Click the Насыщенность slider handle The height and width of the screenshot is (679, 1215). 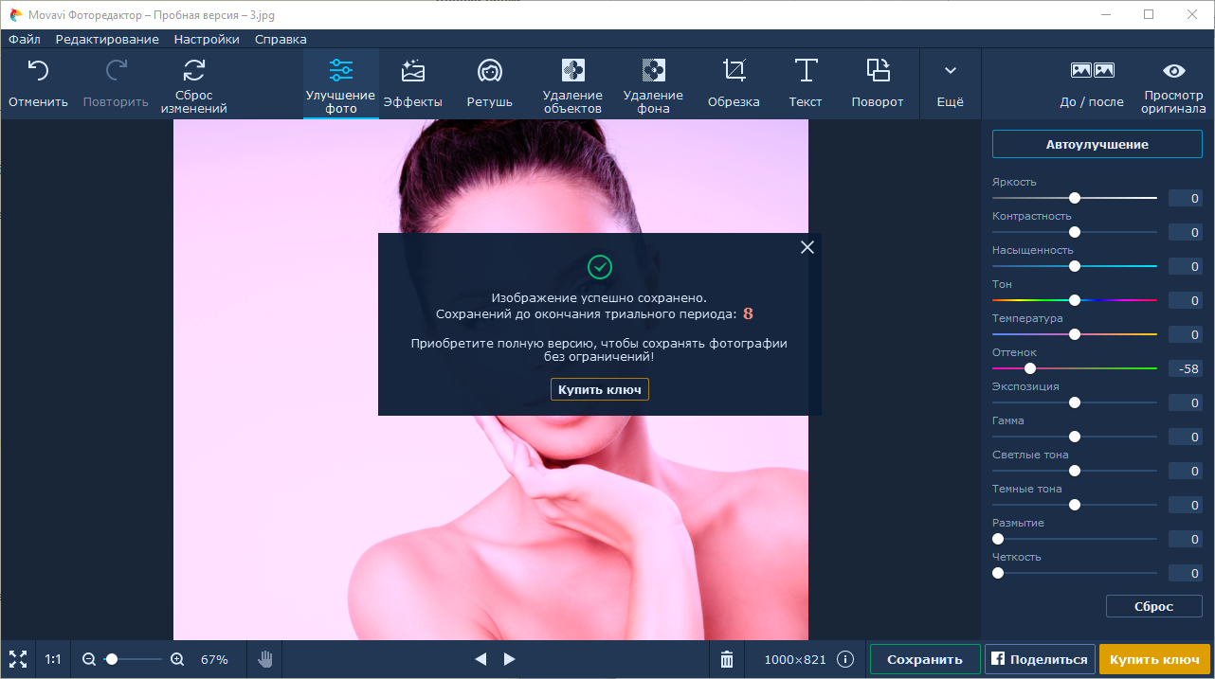1075,266
